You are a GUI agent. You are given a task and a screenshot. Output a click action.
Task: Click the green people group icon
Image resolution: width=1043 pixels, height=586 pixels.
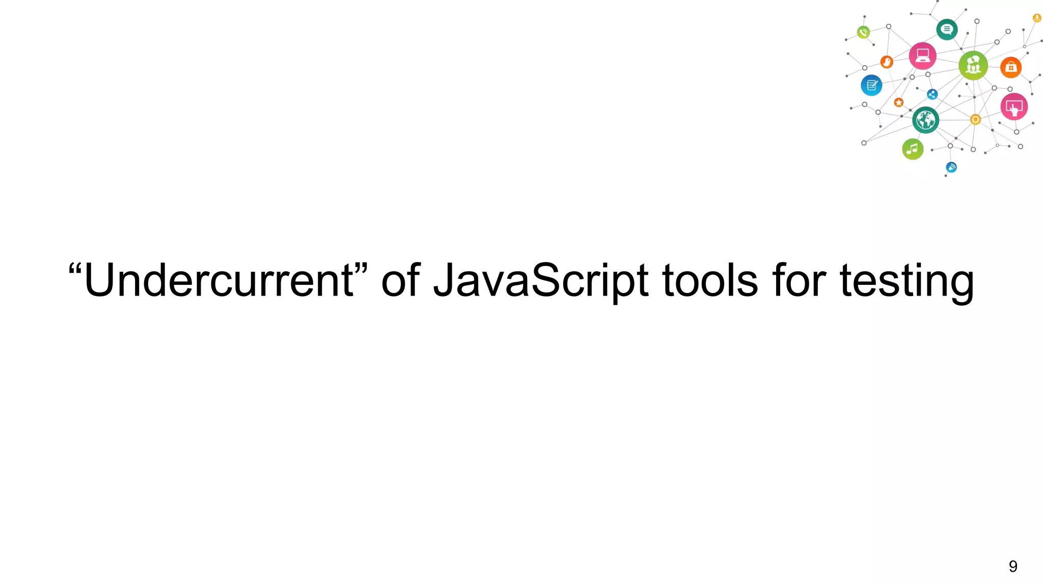[973, 66]
